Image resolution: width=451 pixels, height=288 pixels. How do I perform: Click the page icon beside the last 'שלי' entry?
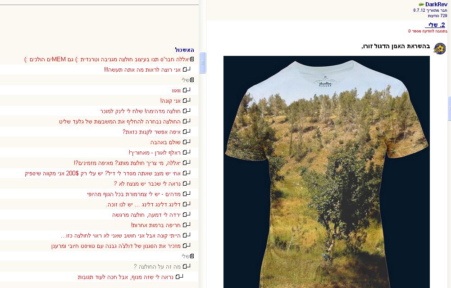192,256
